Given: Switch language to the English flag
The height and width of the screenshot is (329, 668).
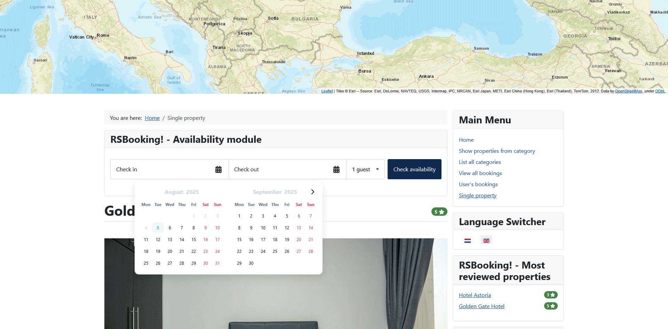Looking at the screenshot, I should click(486, 240).
